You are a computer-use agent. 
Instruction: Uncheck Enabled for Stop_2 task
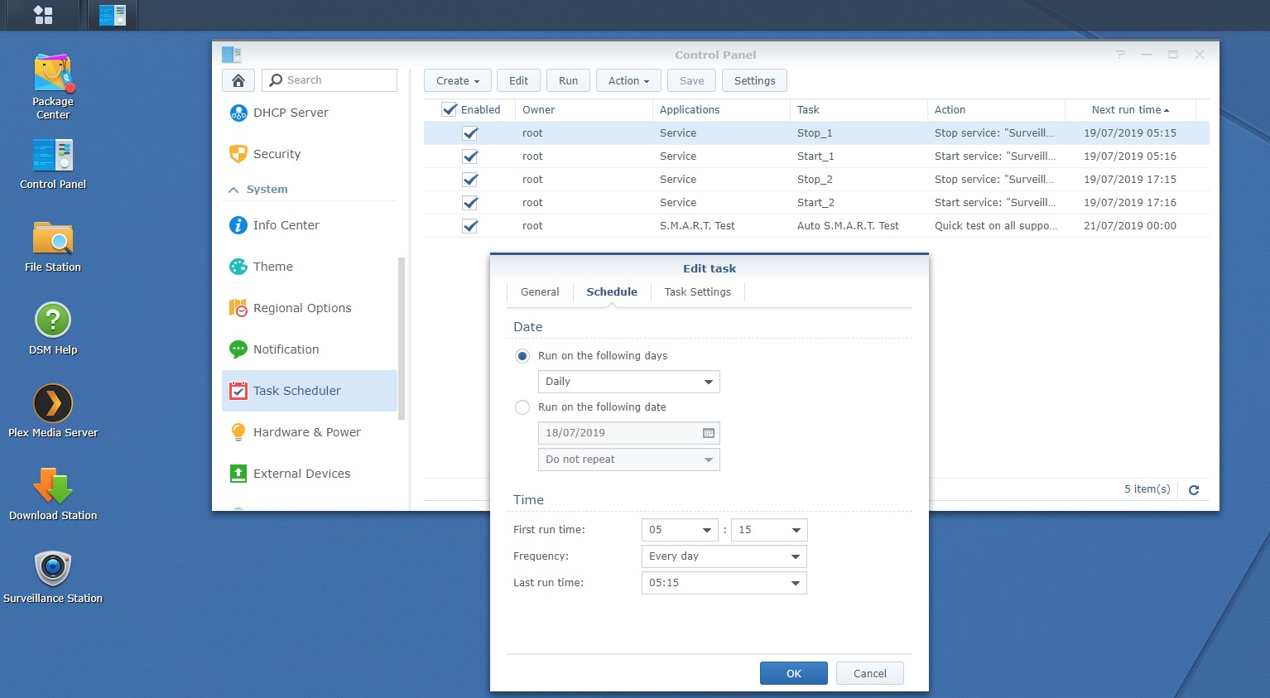(x=470, y=180)
